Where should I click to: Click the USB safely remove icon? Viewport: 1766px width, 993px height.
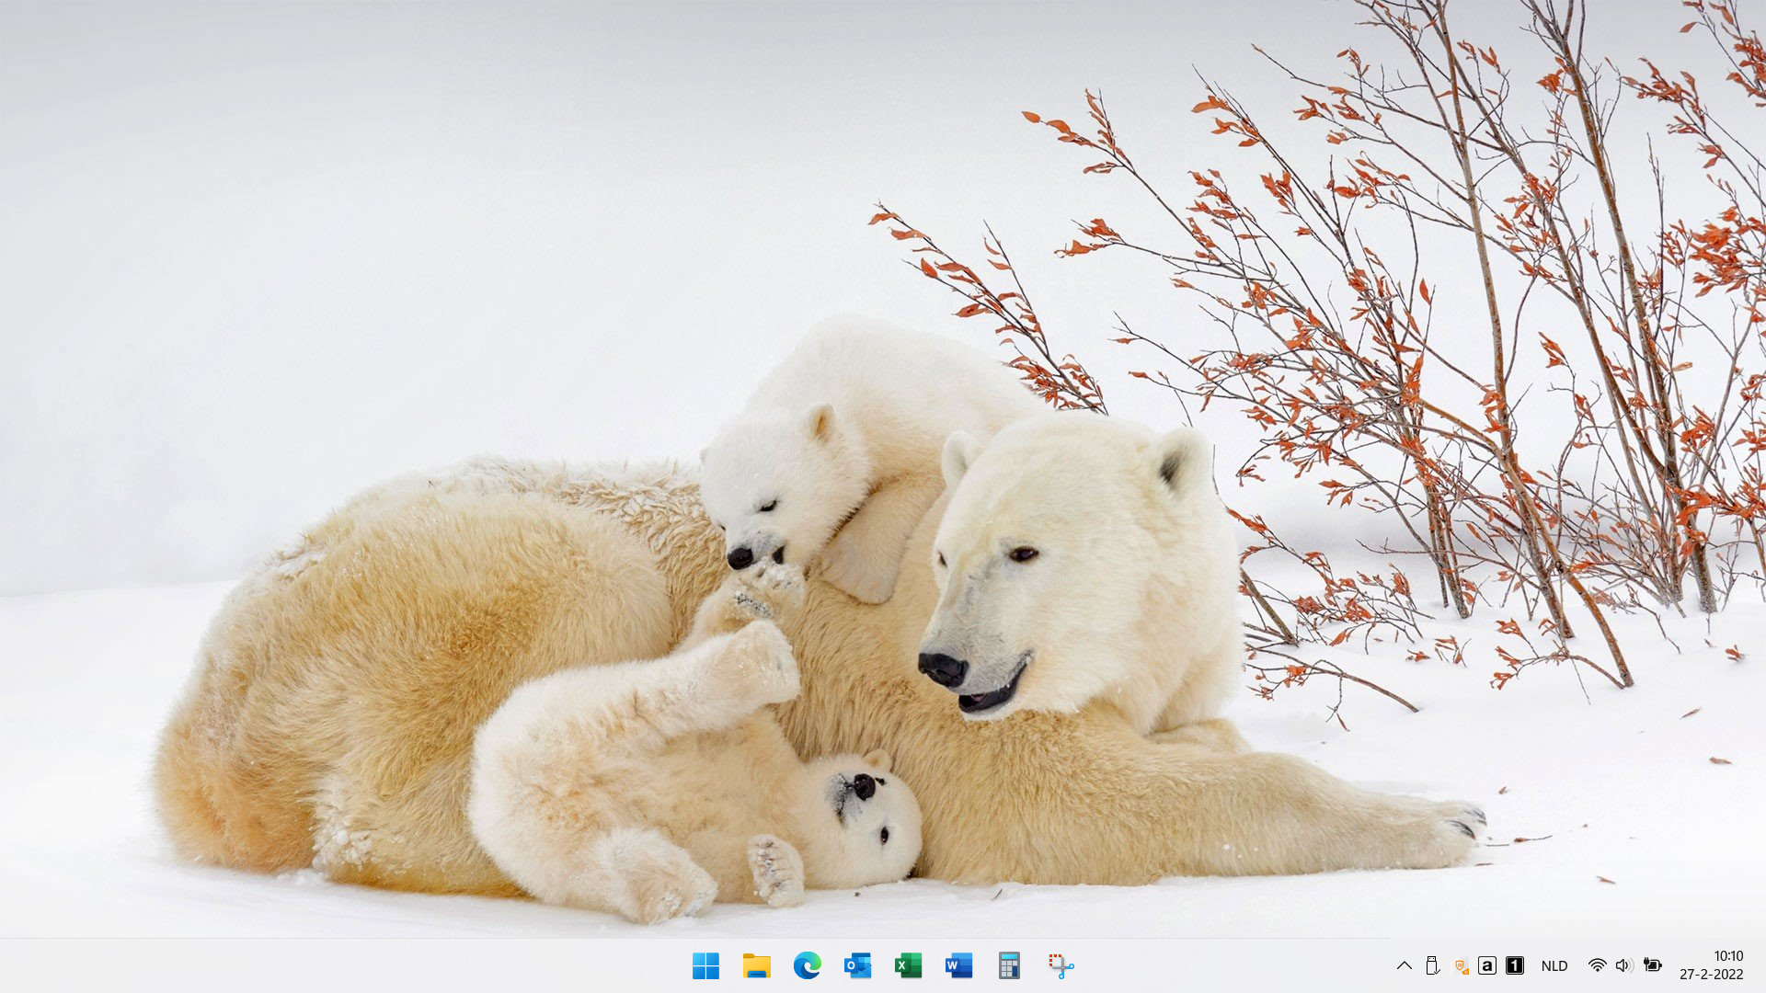(x=1432, y=965)
